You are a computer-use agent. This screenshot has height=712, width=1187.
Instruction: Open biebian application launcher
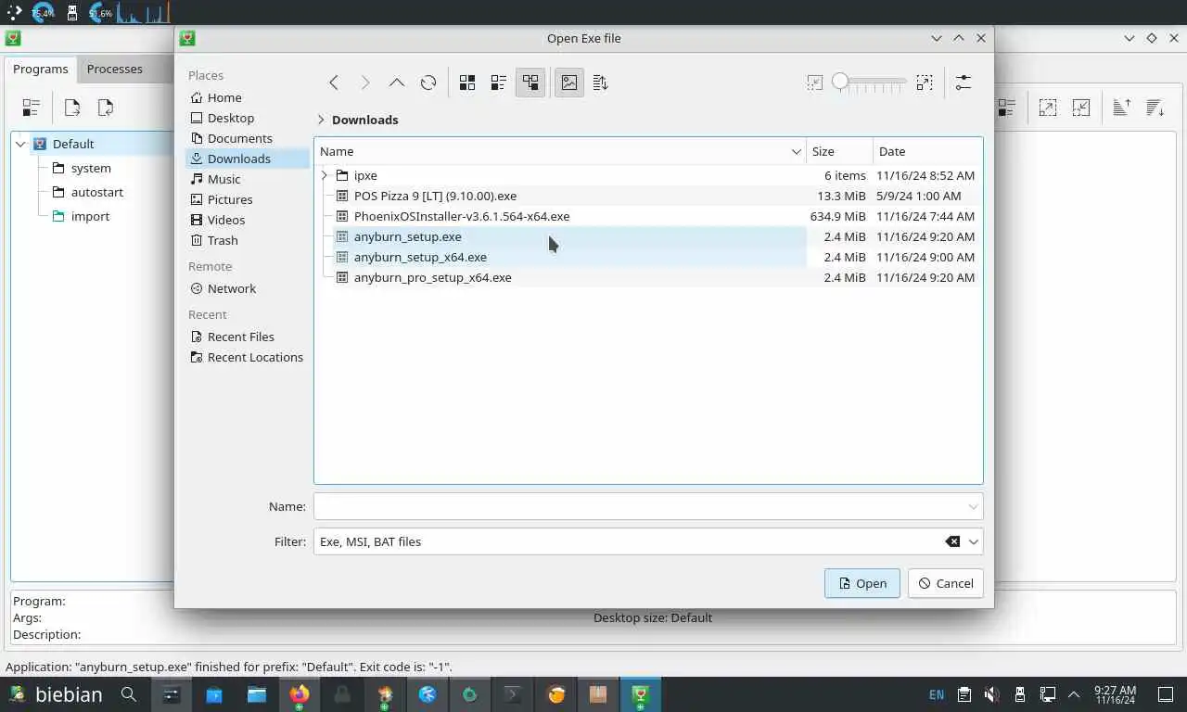(x=56, y=694)
